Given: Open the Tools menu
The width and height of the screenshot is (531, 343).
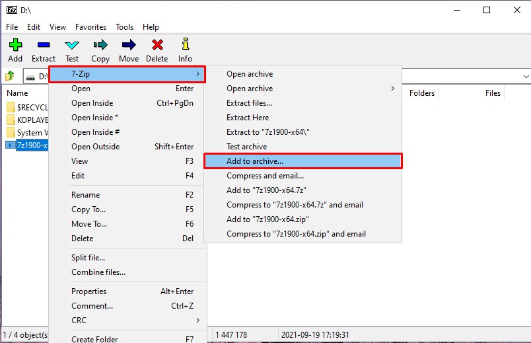Looking at the screenshot, I should coord(124,27).
